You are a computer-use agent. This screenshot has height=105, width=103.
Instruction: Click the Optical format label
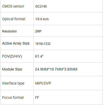(14, 19)
